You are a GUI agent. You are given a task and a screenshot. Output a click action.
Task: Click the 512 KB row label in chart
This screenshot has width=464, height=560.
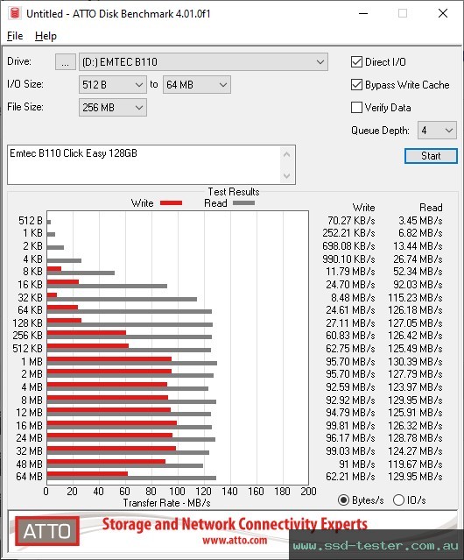coord(27,349)
